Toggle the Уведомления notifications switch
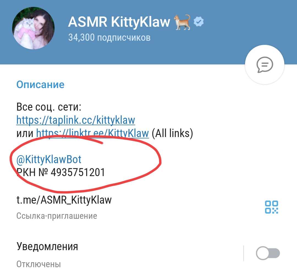The height and width of the screenshot is (276, 297). click(268, 253)
